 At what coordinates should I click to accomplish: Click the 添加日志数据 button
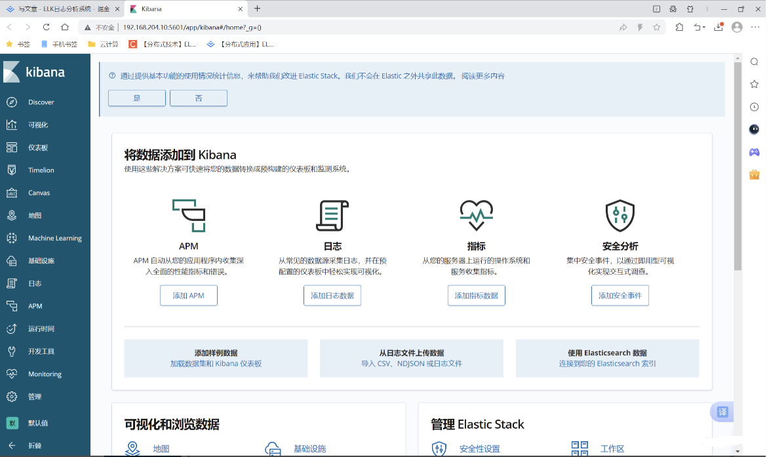(332, 296)
